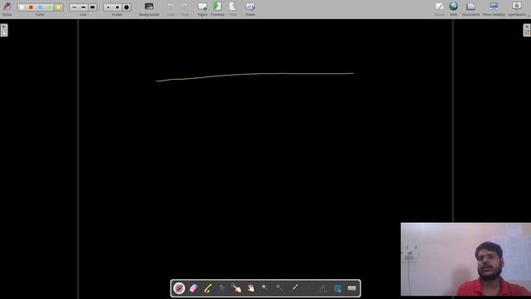This screenshot has width=531, height=299.
Task: Open the virtual keyboard
Action: [352, 288]
